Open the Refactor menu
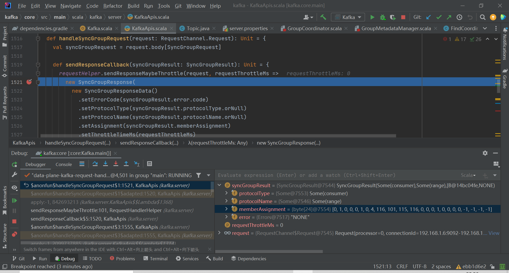509x273 pixels. coord(113,6)
